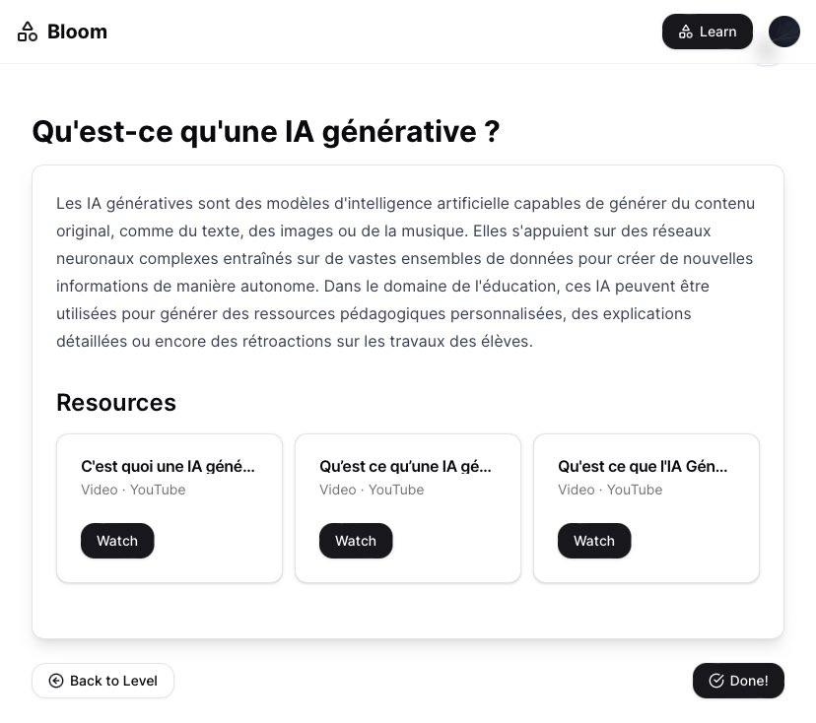
Task: Click the back arrow circle icon
Action: click(x=56, y=681)
